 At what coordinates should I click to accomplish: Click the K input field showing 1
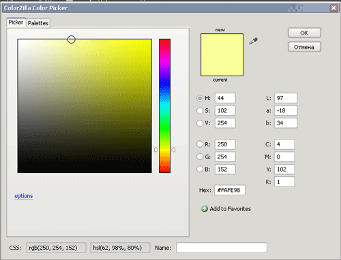coord(284,182)
